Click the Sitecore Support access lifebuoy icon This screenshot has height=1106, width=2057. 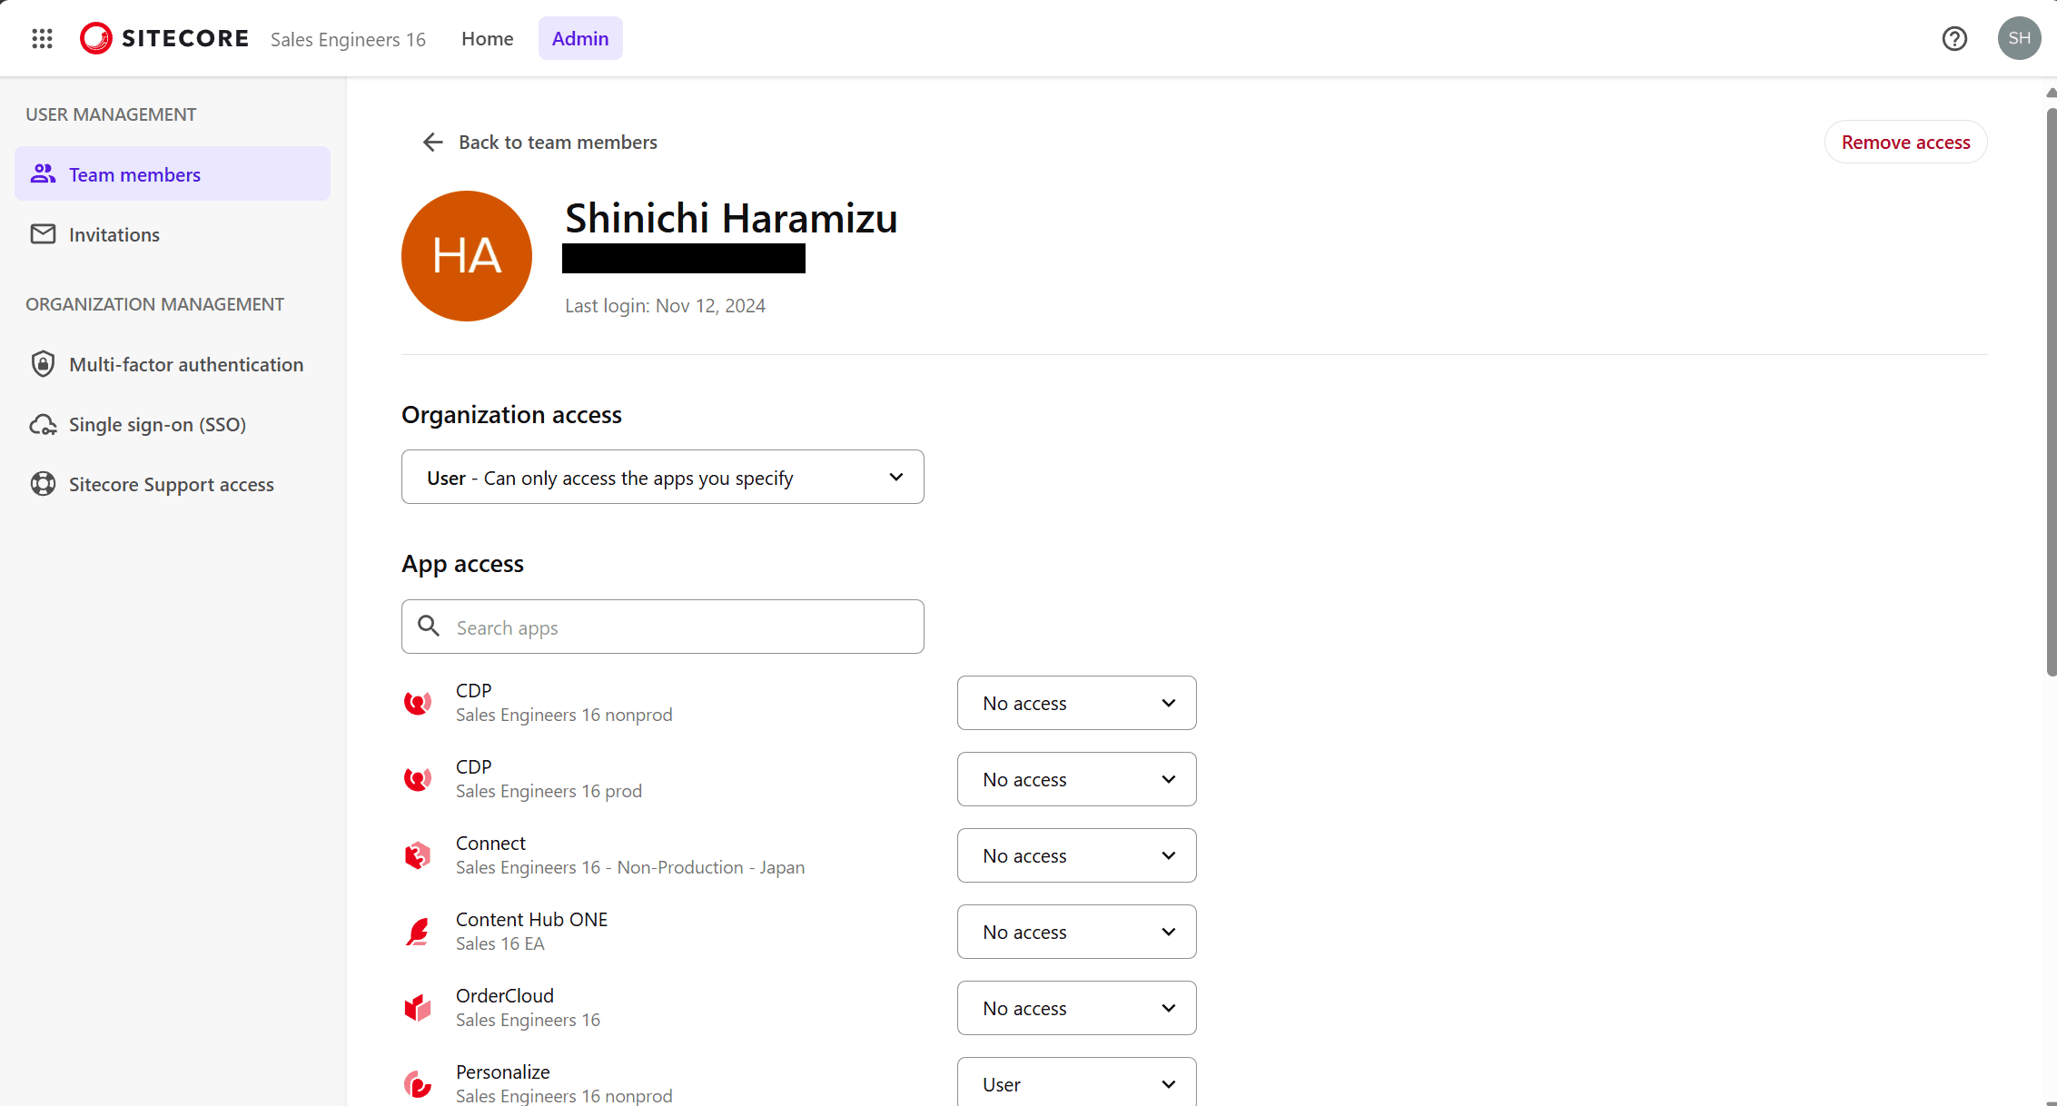43,484
